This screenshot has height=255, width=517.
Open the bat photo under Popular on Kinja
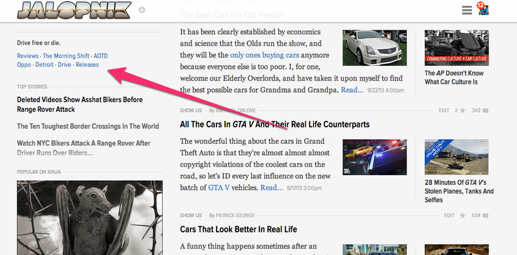pos(90,218)
